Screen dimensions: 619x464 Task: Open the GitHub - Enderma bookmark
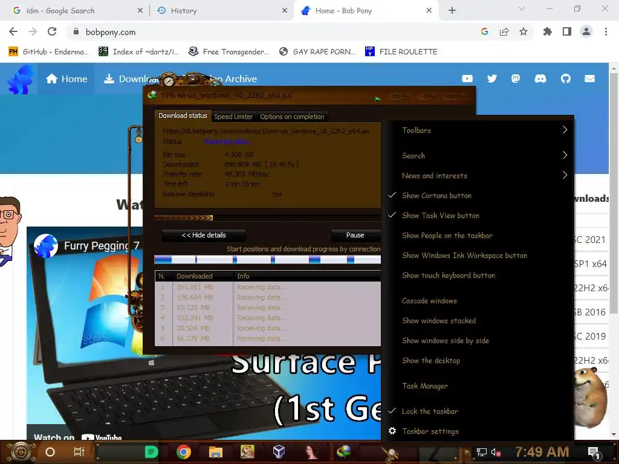(48, 52)
